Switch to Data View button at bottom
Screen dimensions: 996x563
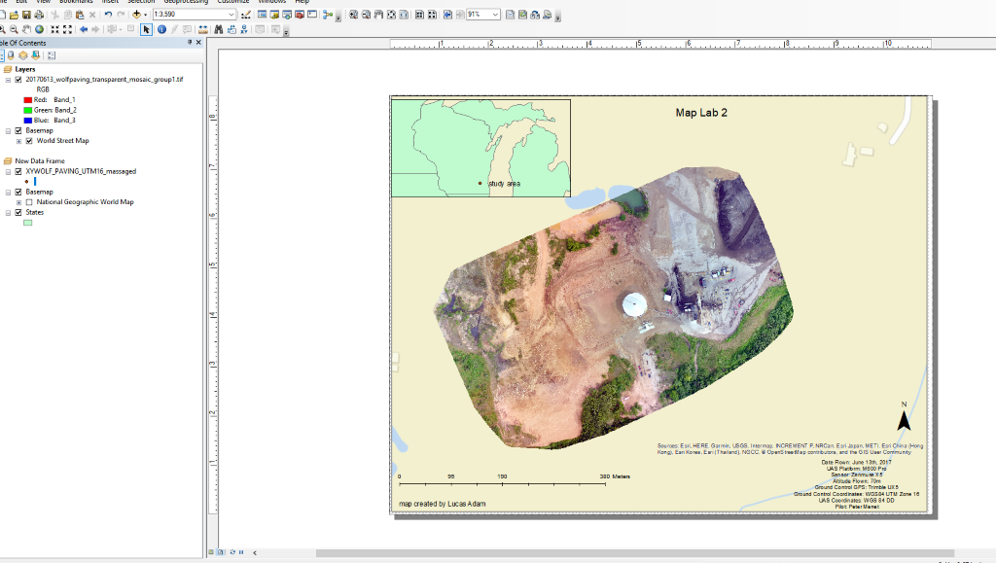pyautogui.click(x=211, y=552)
